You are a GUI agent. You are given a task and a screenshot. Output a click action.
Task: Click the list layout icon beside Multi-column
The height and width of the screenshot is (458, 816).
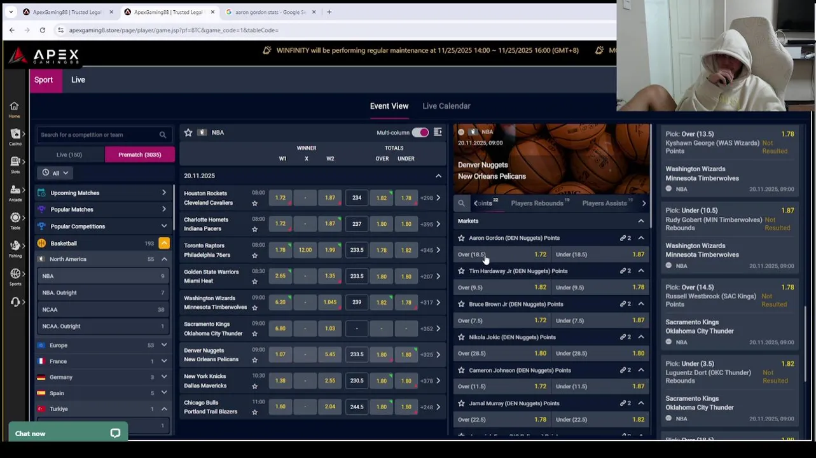[x=438, y=132]
